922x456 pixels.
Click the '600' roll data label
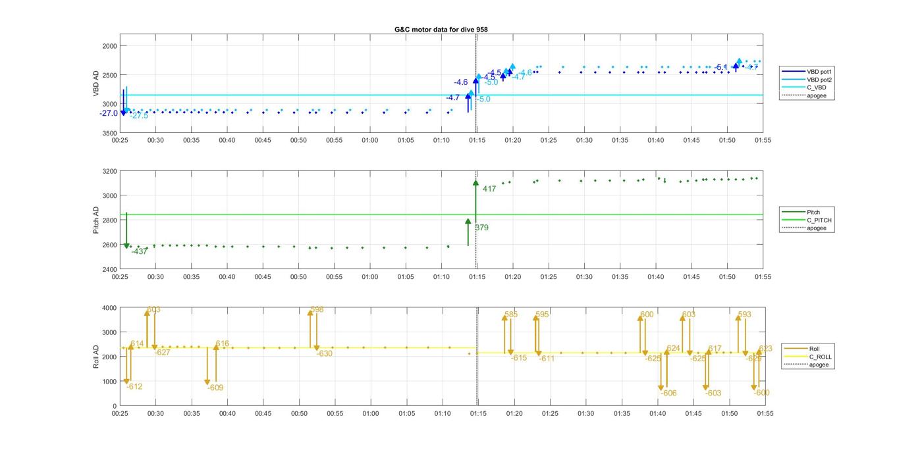point(647,315)
